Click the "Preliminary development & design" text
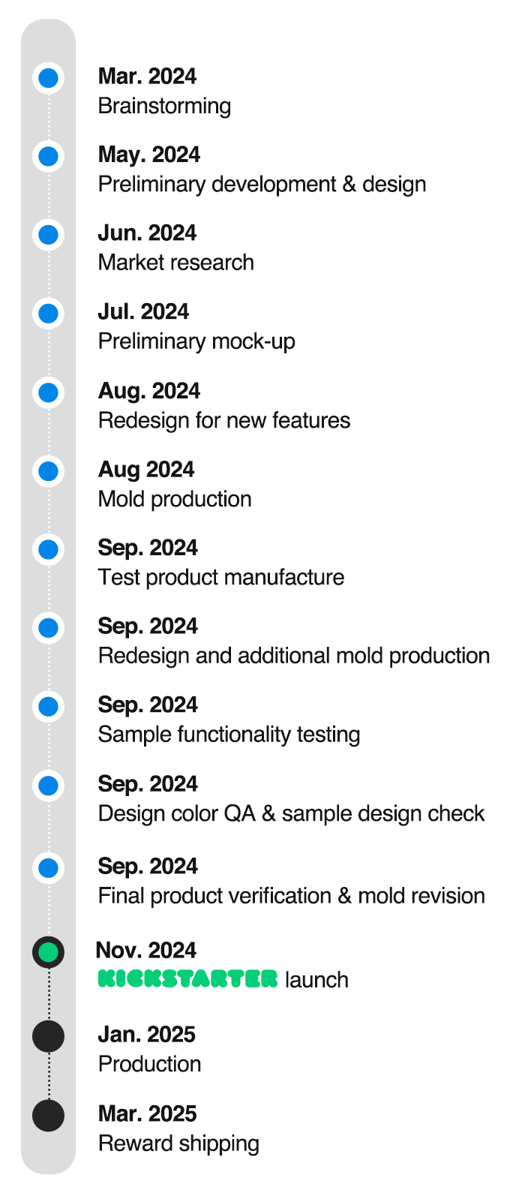Image resolution: width=510 pixels, height=1193 pixels. pyautogui.click(x=262, y=185)
